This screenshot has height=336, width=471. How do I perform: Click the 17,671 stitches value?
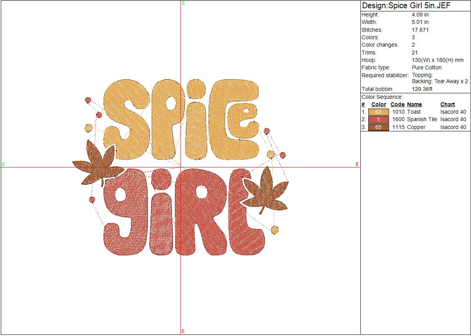tap(420, 30)
